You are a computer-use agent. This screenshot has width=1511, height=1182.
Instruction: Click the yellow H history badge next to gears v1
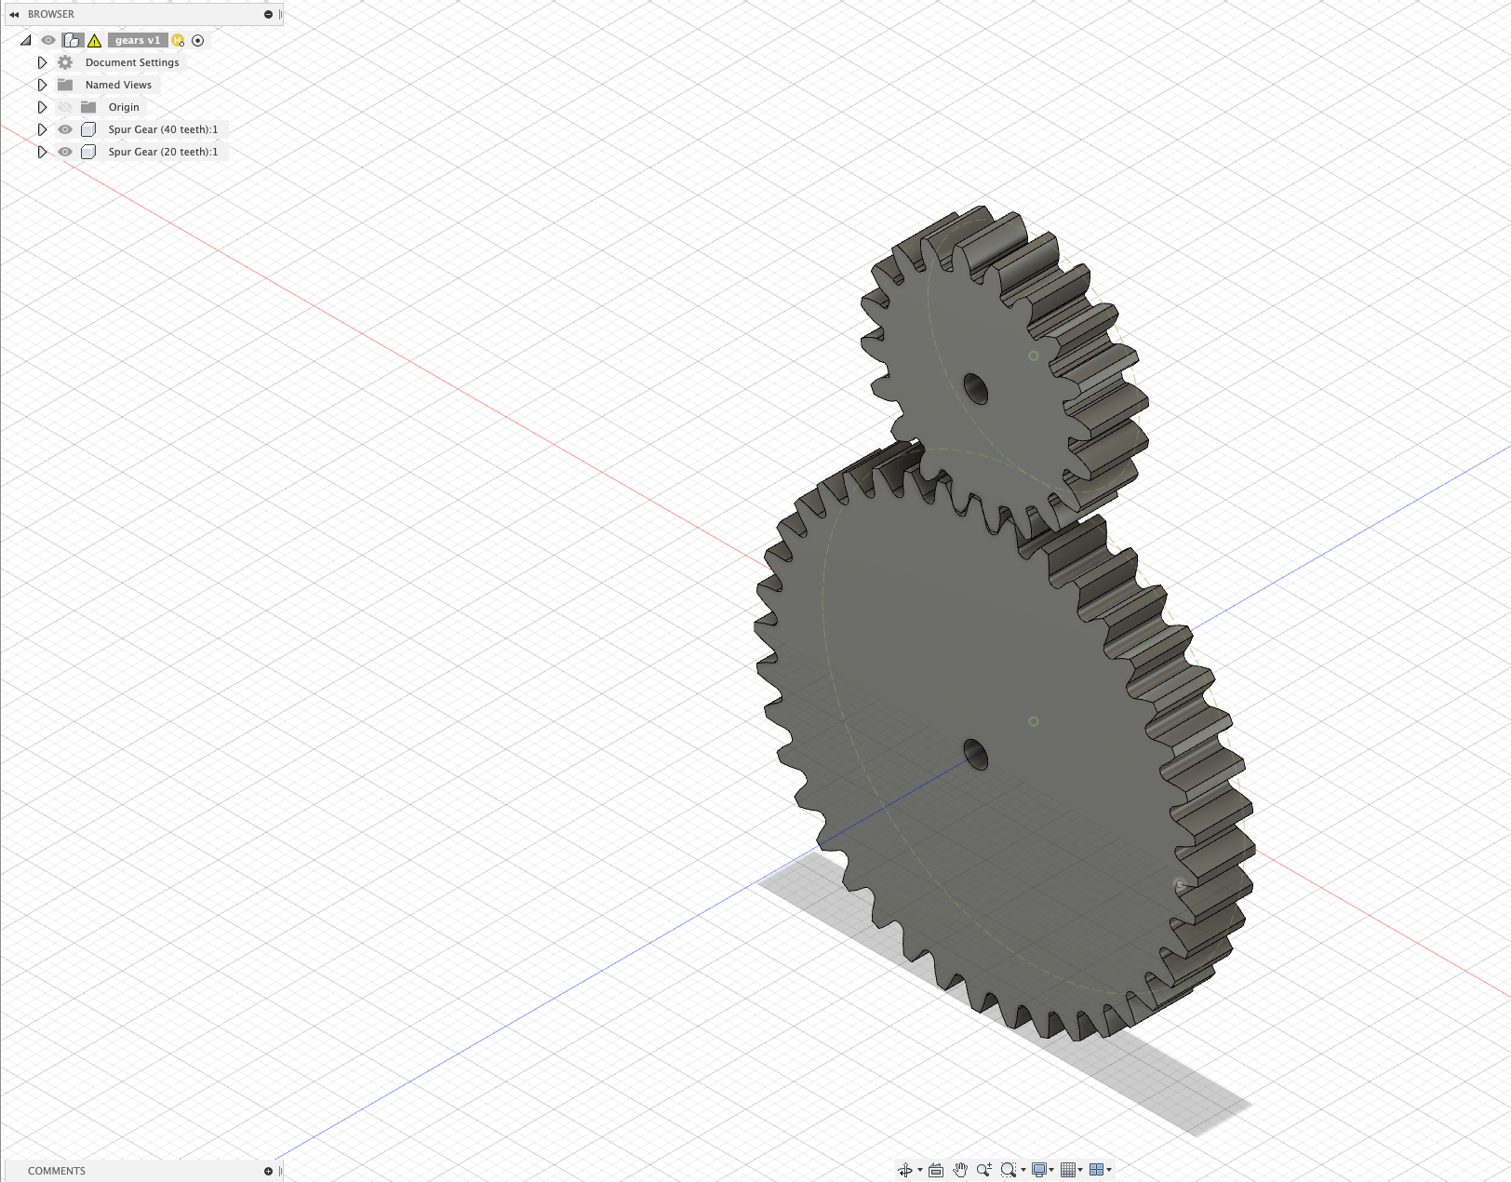point(178,40)
